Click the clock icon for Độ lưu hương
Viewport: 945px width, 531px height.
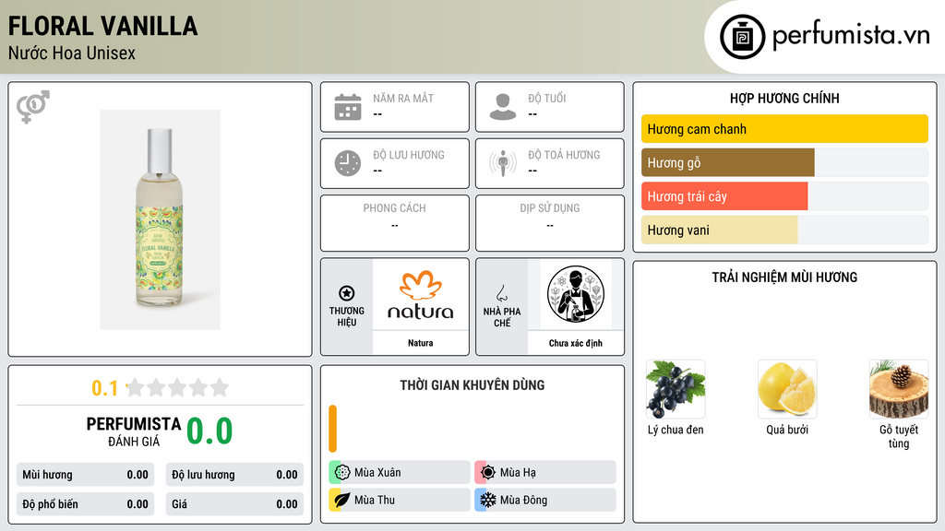(x=348, y=163)
